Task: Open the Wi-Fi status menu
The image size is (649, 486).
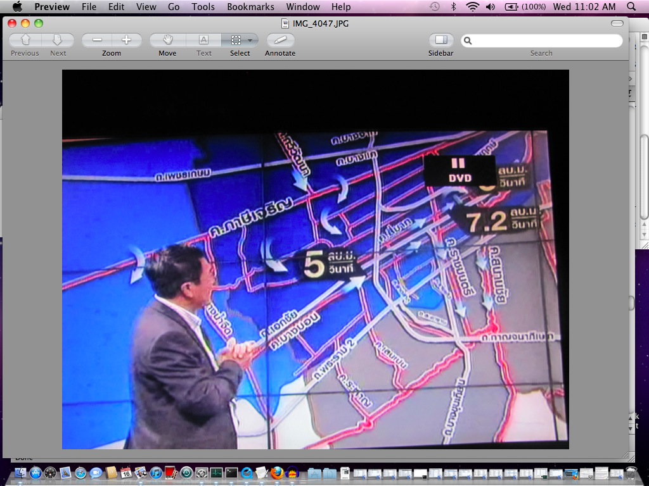Action: [472, 6]
